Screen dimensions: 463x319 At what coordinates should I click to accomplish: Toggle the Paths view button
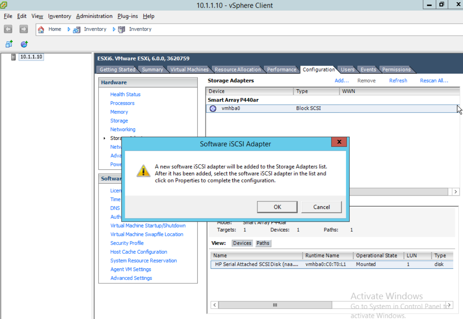[x=263, y=243]
